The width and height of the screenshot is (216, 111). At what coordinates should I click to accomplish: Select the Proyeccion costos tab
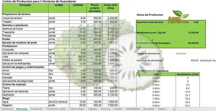coord(56,109)
